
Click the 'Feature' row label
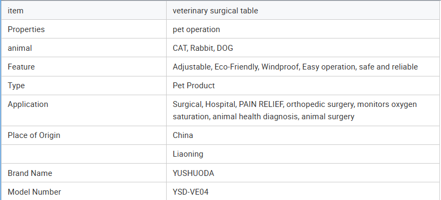(x=21, y=67)
